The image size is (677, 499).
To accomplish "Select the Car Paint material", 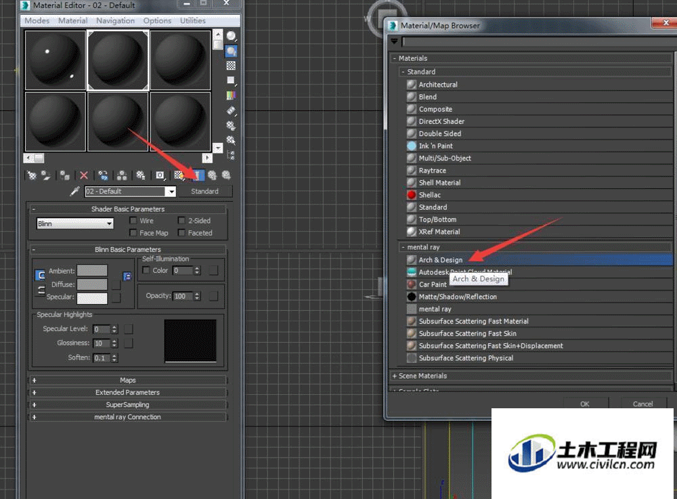I will pyautogui.click(x=539, y=284).
